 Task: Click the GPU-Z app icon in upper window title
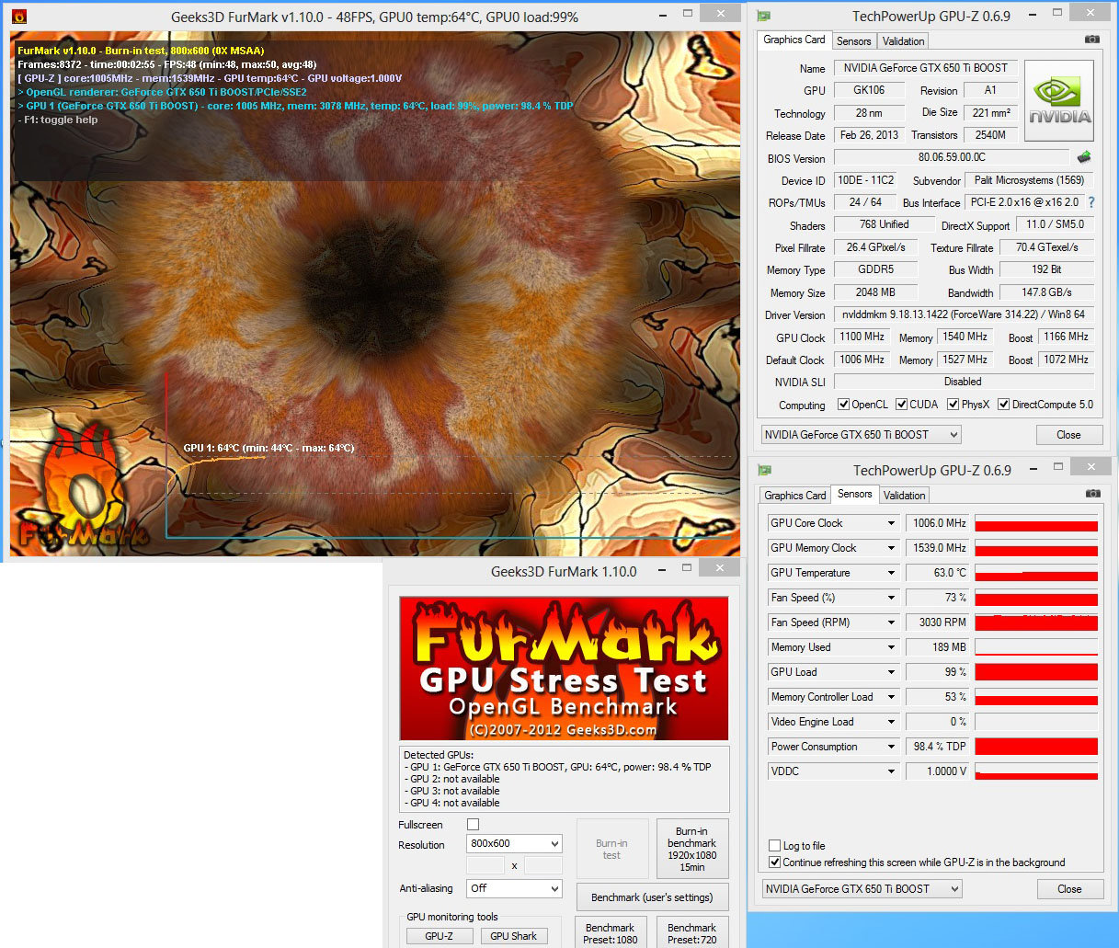coord(763,17)
